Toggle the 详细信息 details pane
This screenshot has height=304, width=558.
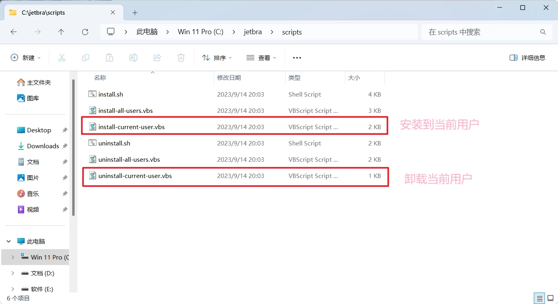[x=527, y=58]
